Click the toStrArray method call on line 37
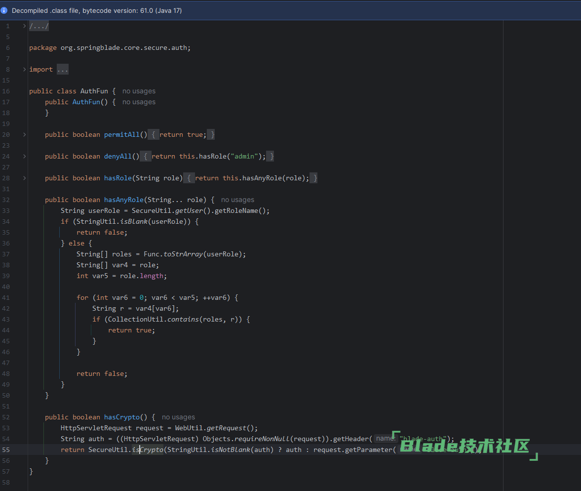Screen dimensions: 581x491 (183, 254)
